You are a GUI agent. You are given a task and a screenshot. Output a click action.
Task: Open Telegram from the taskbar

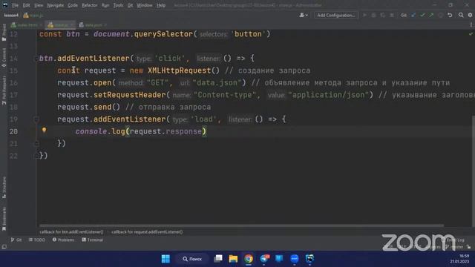264,259
